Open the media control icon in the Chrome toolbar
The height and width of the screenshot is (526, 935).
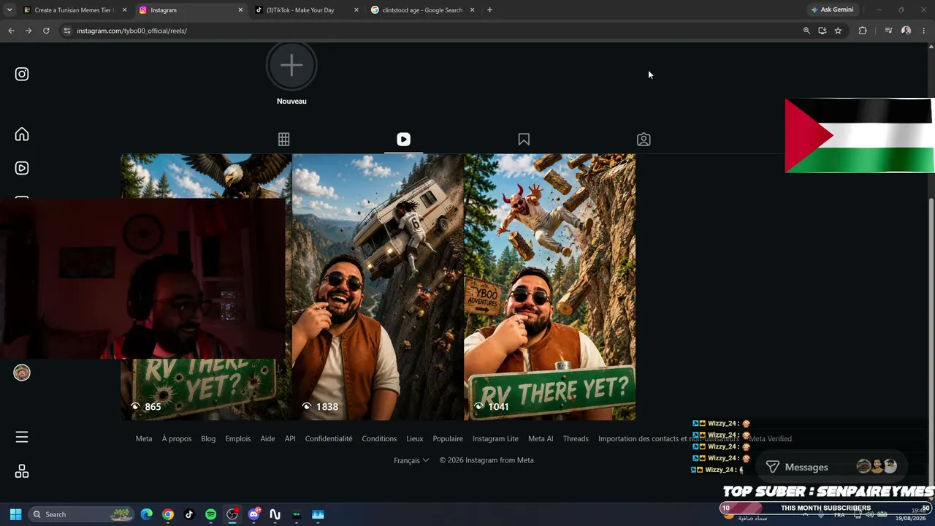coord(888,31)
